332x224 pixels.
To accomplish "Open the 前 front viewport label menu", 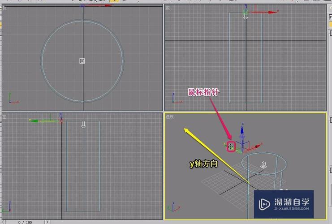I will [168, 8].
